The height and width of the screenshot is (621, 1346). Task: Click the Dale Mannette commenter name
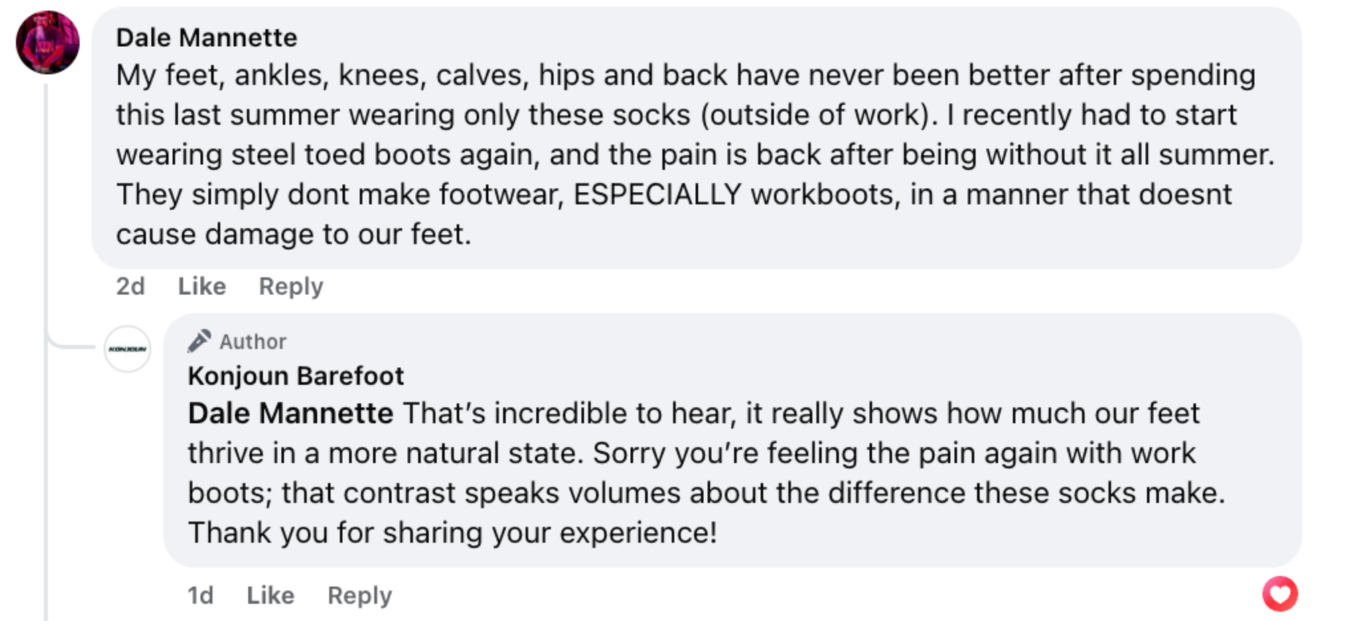tap(206, 38)
